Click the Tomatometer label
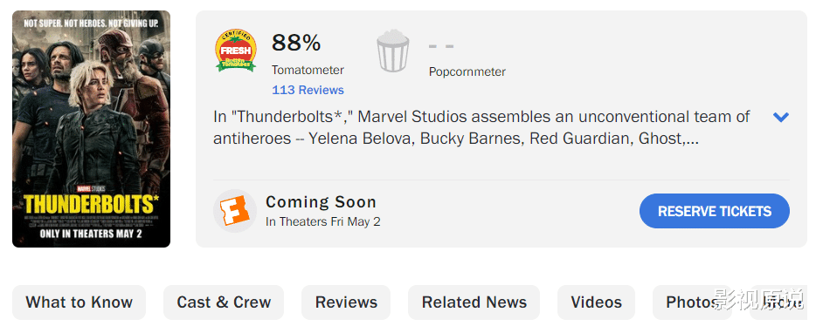Viewport: 816px width, 326px height. 308,70
